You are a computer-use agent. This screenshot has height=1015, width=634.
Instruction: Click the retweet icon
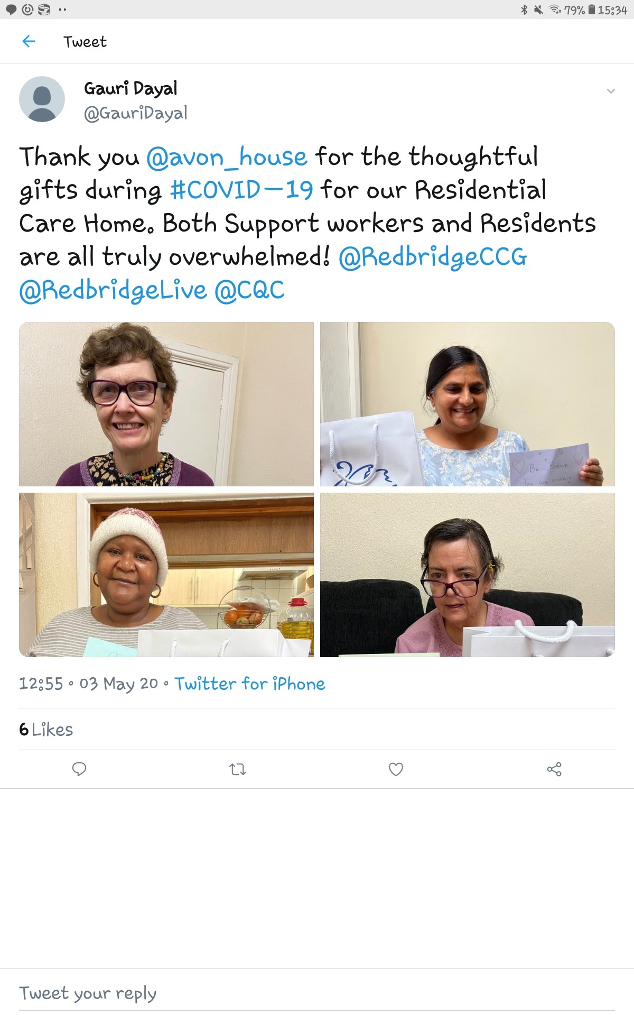[x=238, y=769]
